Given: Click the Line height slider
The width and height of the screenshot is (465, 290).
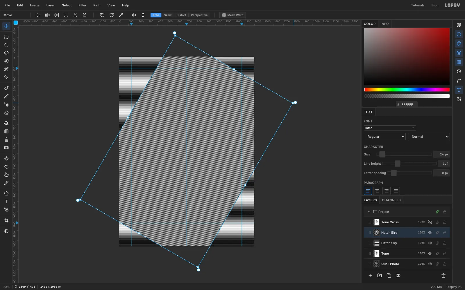Looking at the screenshot, I should pyautogui.click(x=409, y=164).
